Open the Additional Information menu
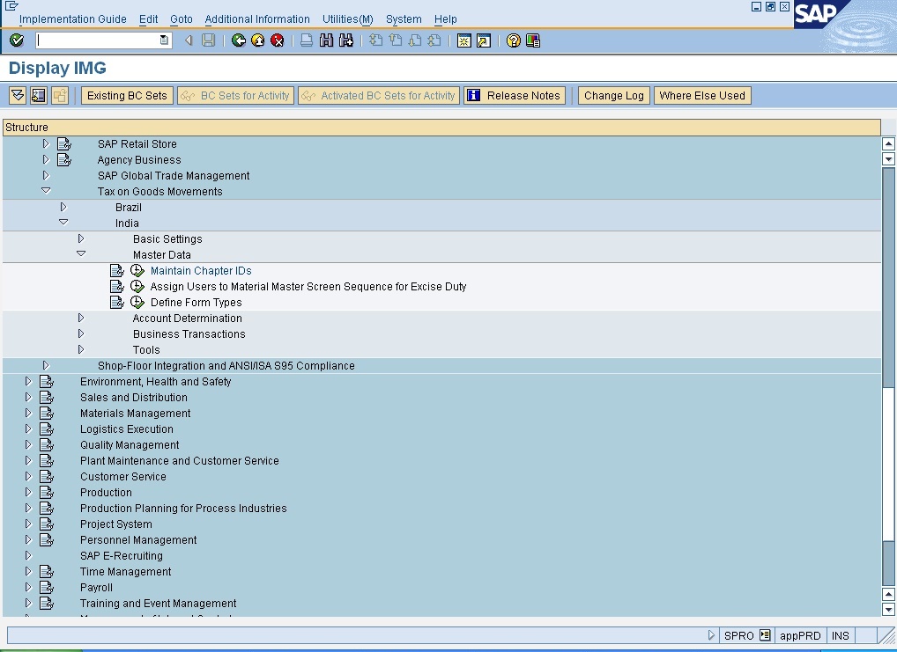This screenshot has height=652, width=897. [x=257, y=18]
